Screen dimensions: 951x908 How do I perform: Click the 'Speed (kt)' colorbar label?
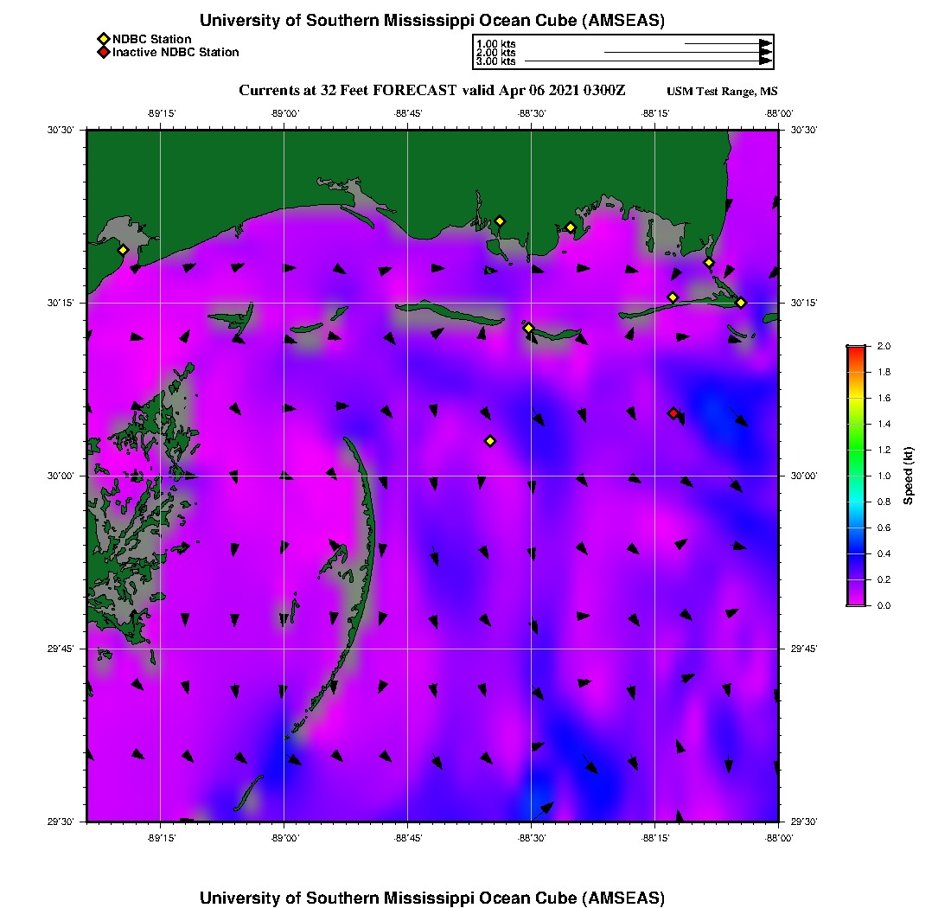908,476
